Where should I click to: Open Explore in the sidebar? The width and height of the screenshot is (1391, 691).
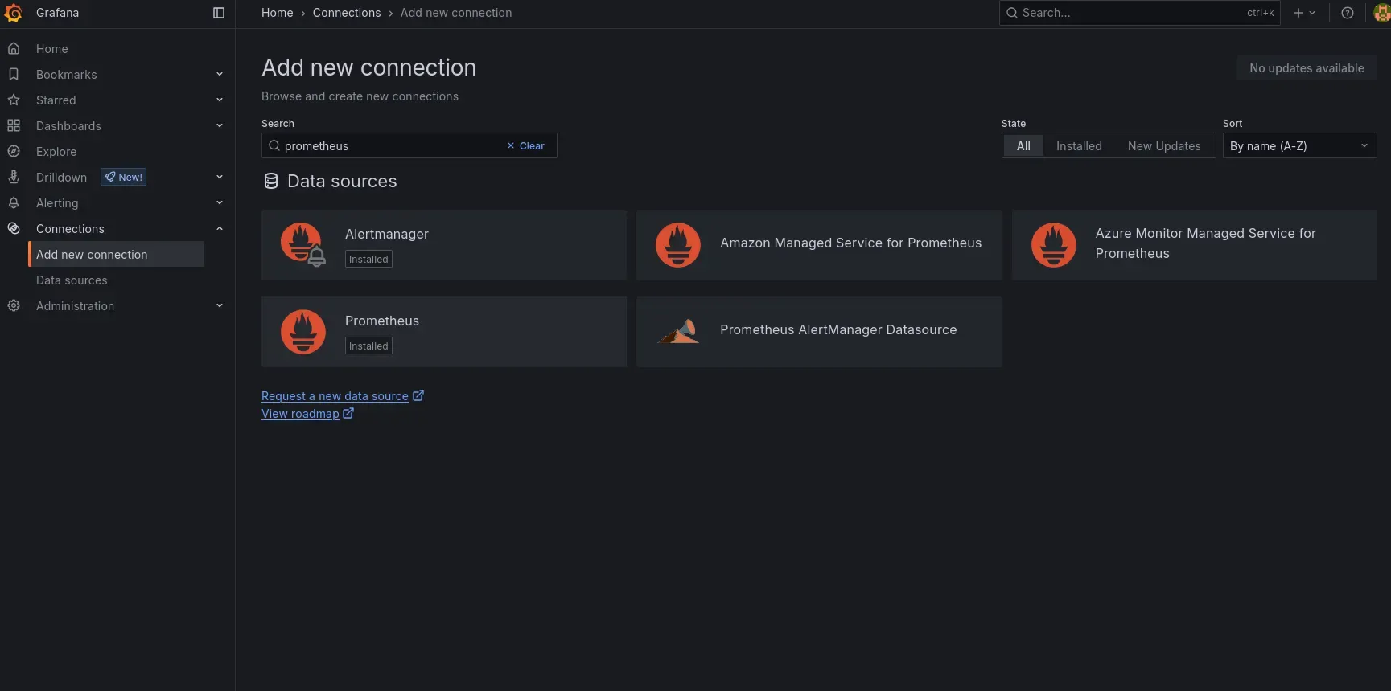56,152
